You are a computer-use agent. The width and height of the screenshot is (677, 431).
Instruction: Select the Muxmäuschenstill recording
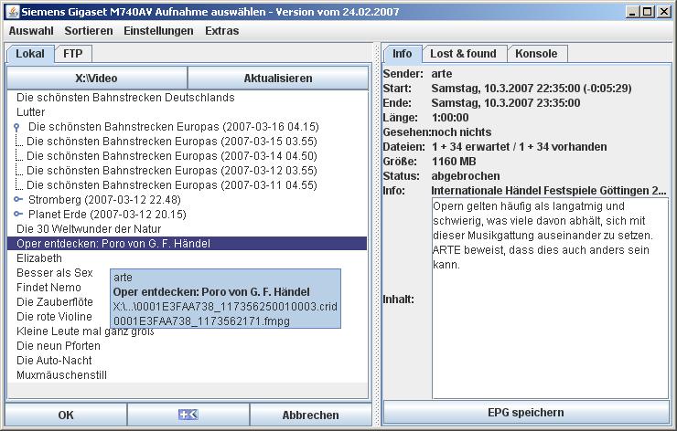(61, 375)
